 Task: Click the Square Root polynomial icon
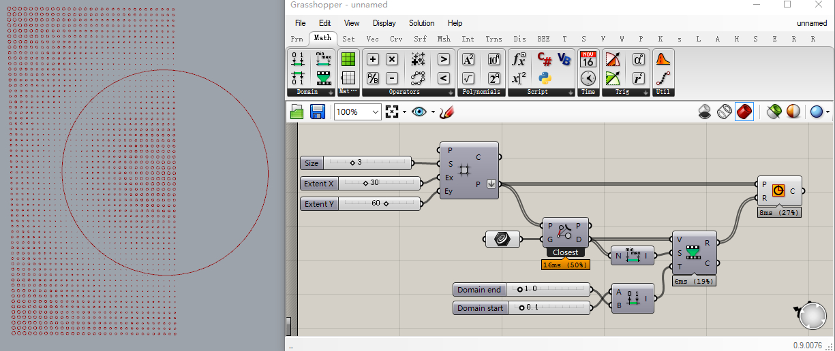[x=468, y=78]
